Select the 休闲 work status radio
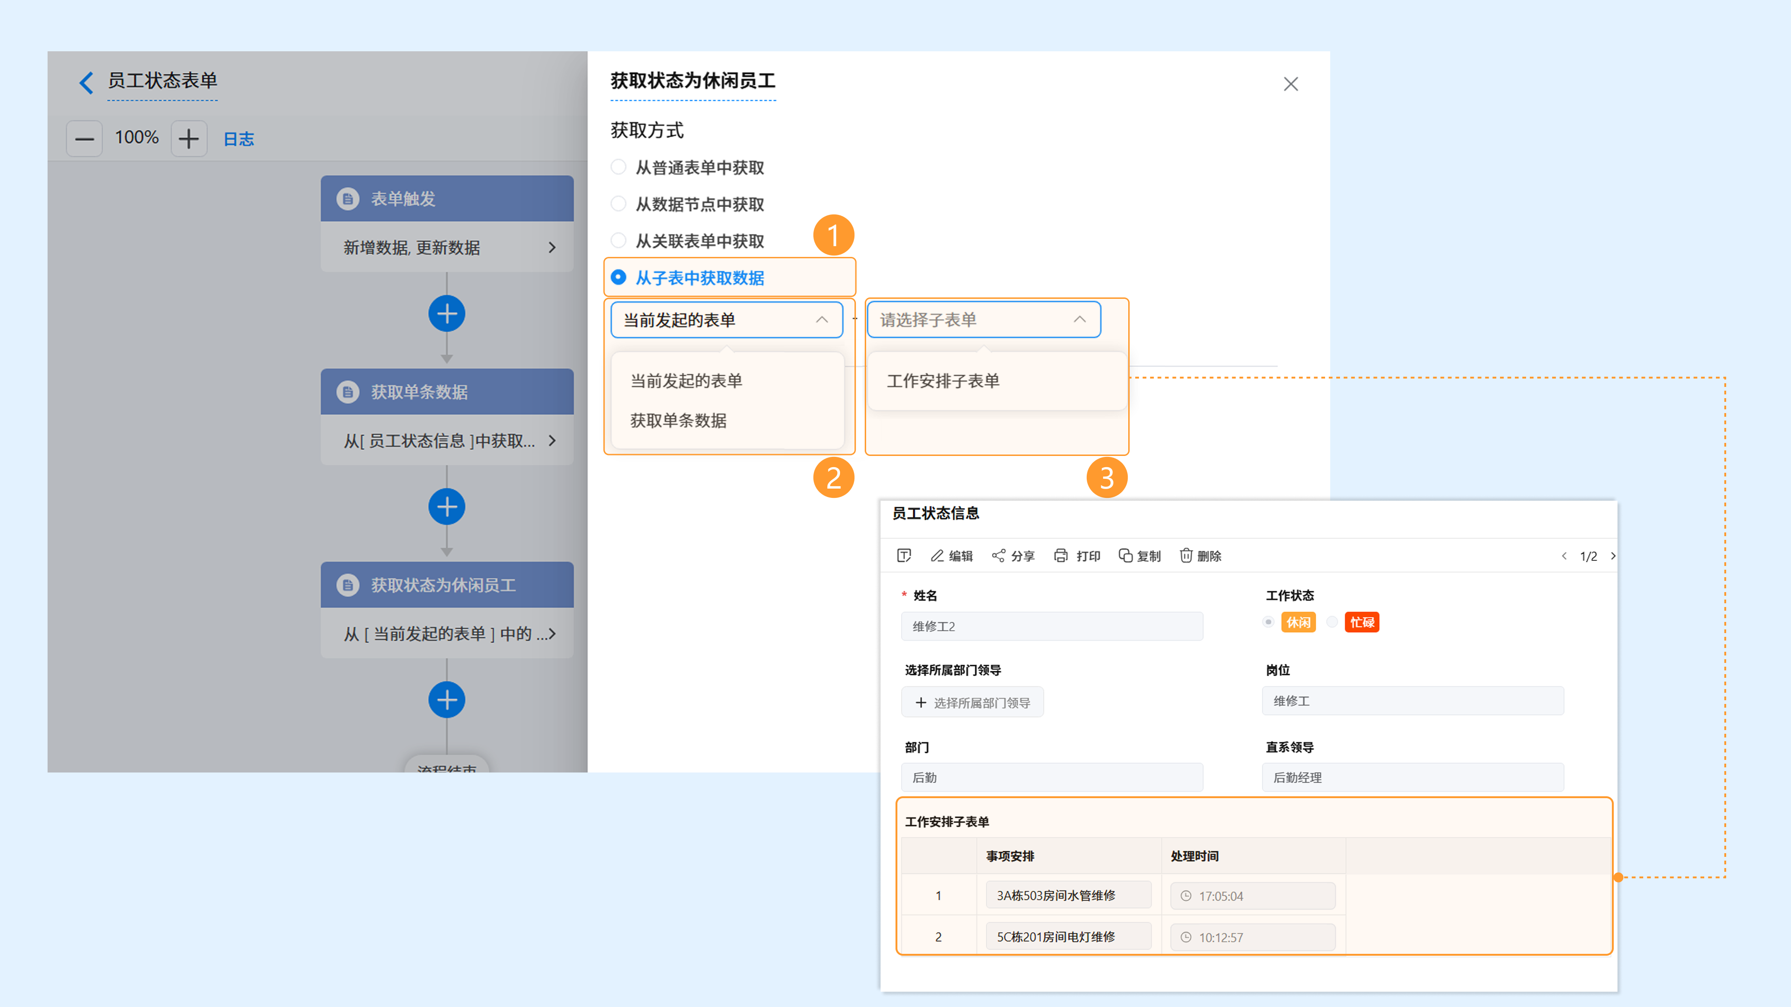The height and width of the screenshot is (1007, 1791). point(1269,622)
